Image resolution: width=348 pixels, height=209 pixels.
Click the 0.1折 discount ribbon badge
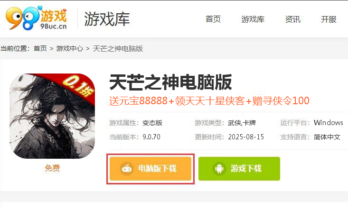(x=78, y=86)
